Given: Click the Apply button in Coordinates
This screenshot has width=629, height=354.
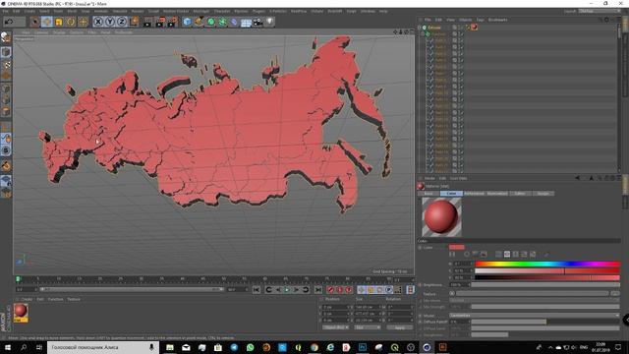Looking at the screenshot, I should coord(400,327).
